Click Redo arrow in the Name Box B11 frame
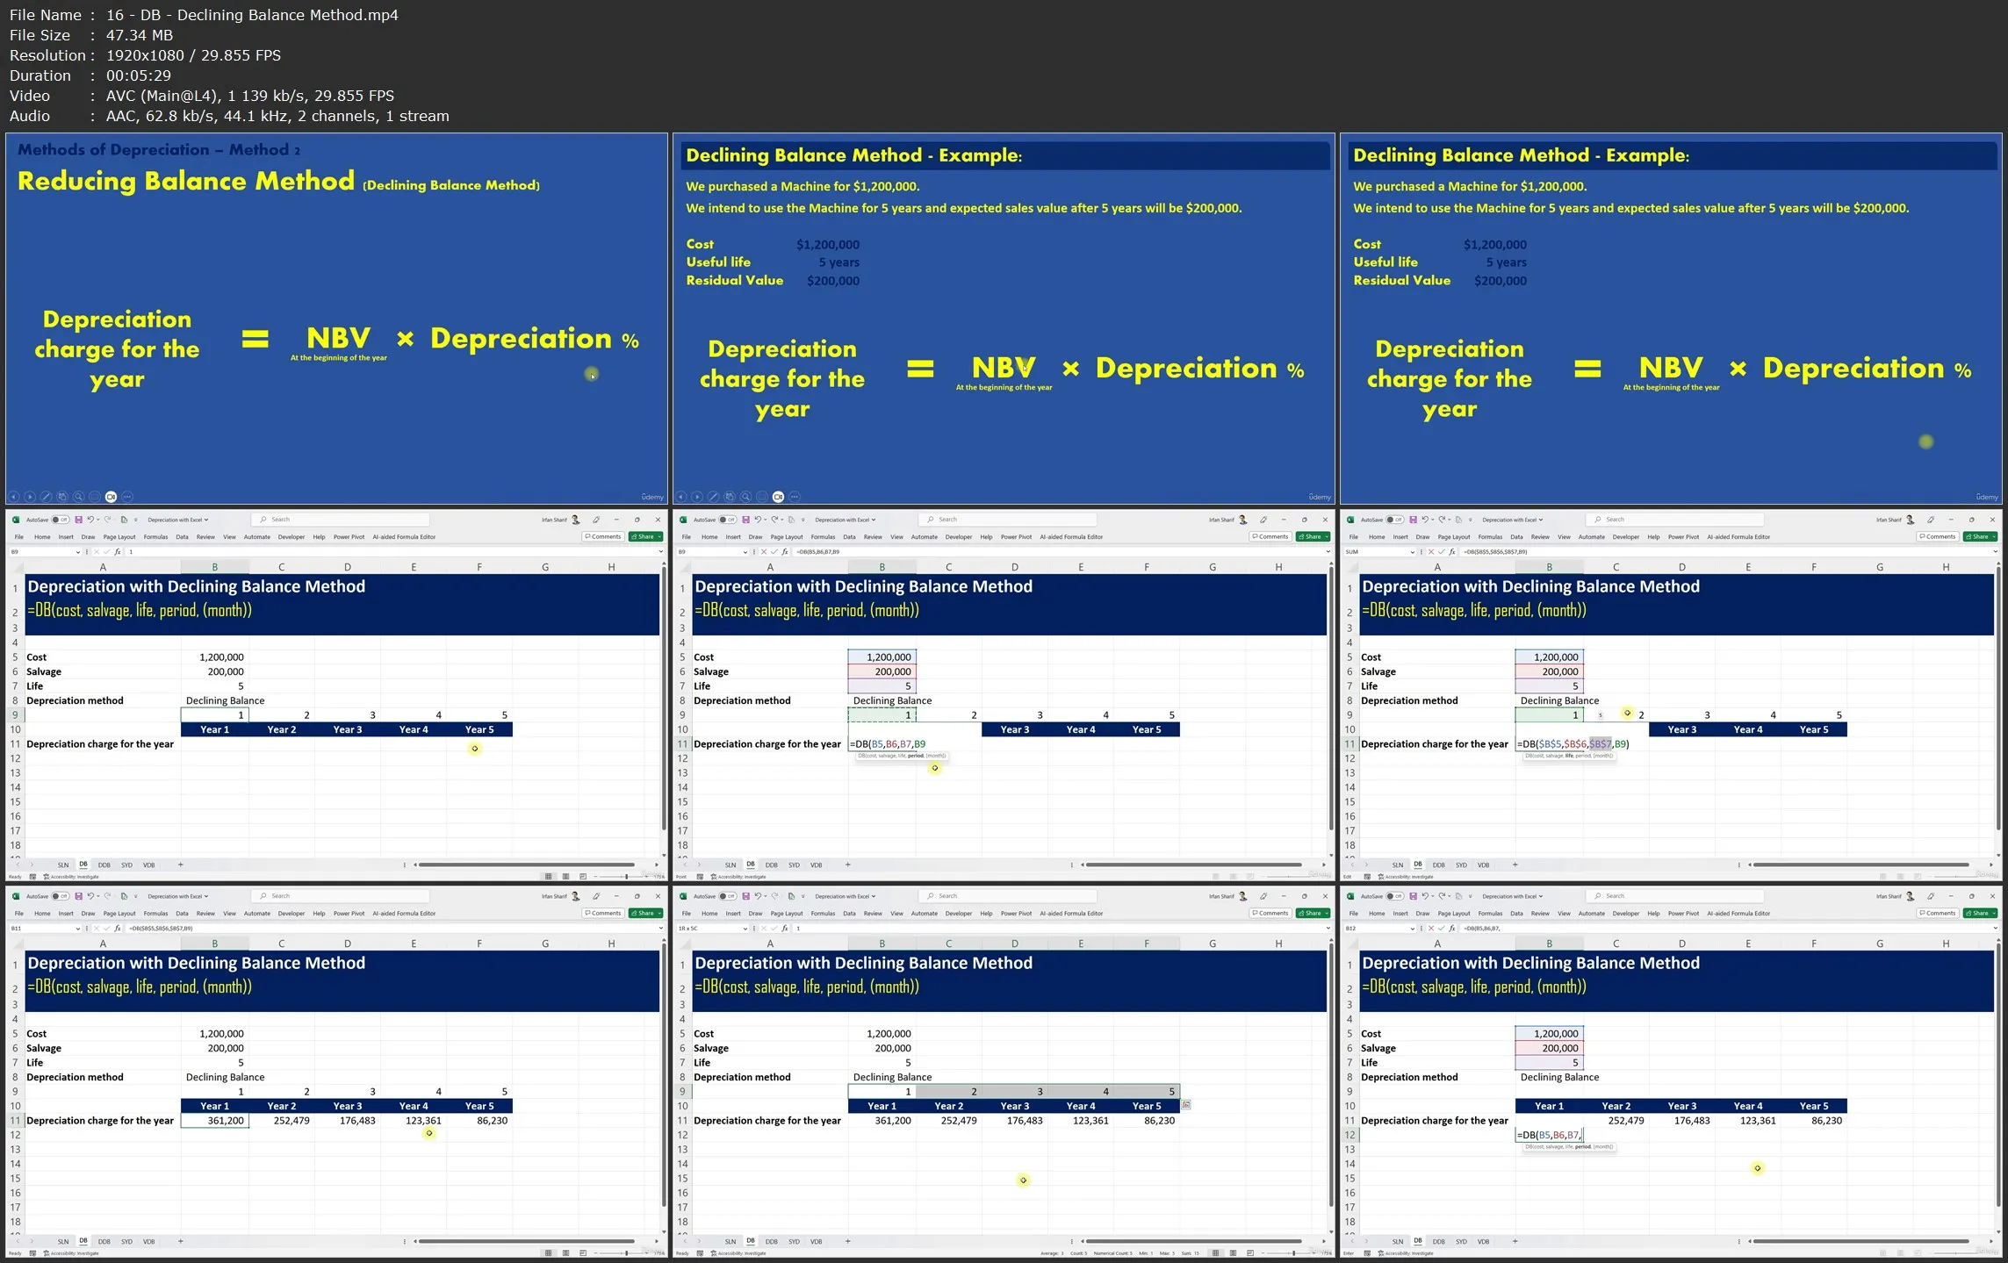2008x1263 pixels. tap(108, 896)
